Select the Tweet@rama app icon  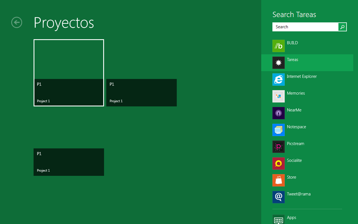tap(278, 197)
